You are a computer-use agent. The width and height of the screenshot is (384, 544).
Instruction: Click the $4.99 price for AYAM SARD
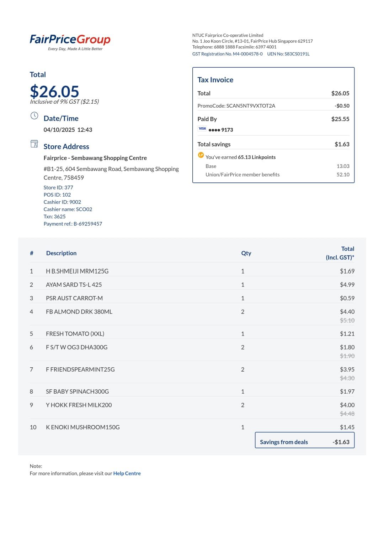click(347, 285)
